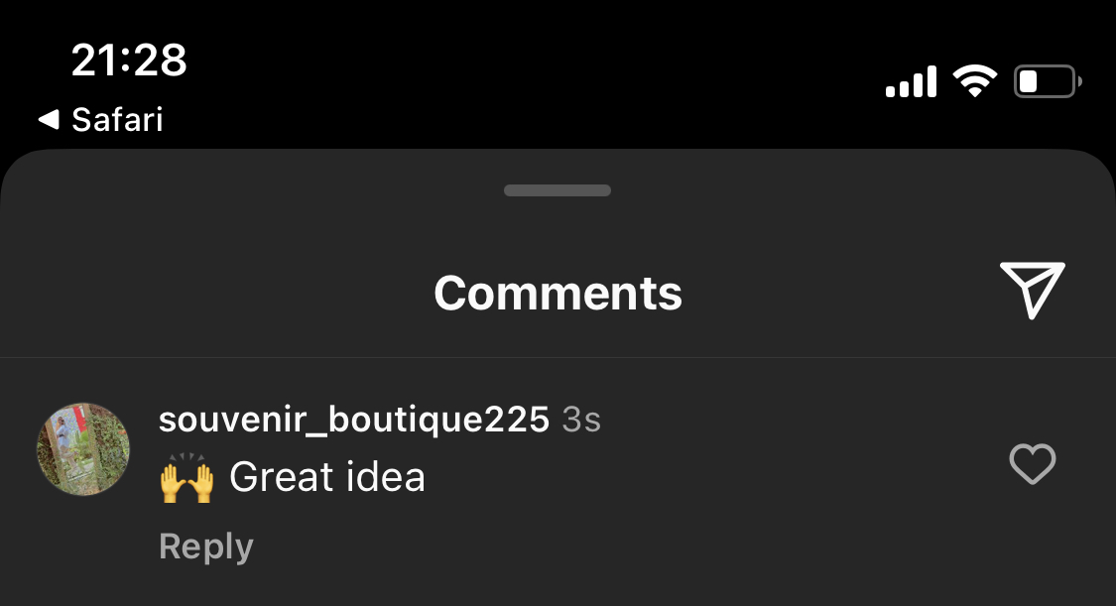Tap the black status bar area
Screen dimensions: 1116x606
point(534,71)
